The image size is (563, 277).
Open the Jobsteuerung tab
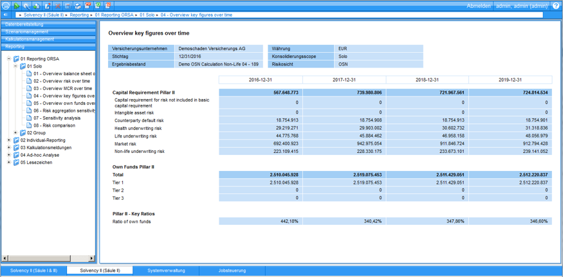coord(232,271)
